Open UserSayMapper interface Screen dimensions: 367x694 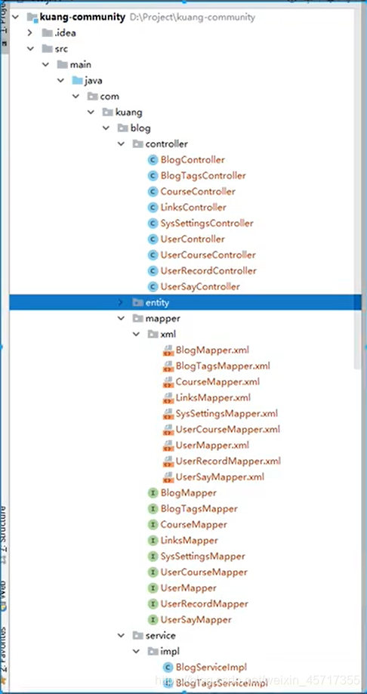coord(196,620)
